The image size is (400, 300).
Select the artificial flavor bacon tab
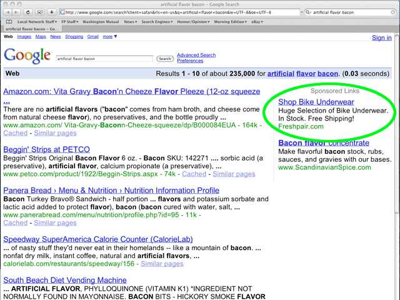(32, 29)
